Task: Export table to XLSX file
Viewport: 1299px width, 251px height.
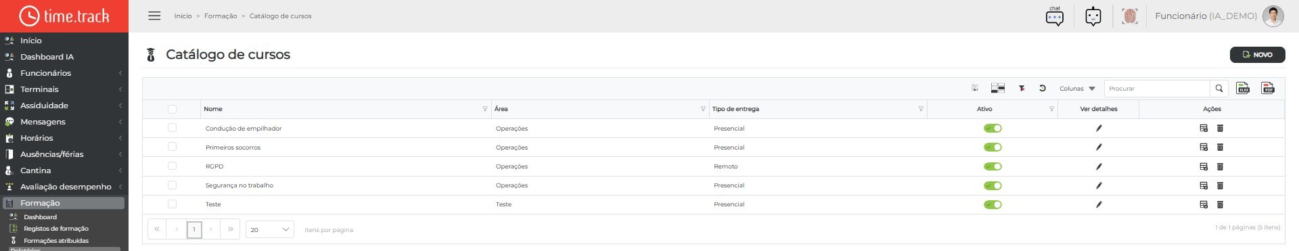Action: pos(1243,88)
